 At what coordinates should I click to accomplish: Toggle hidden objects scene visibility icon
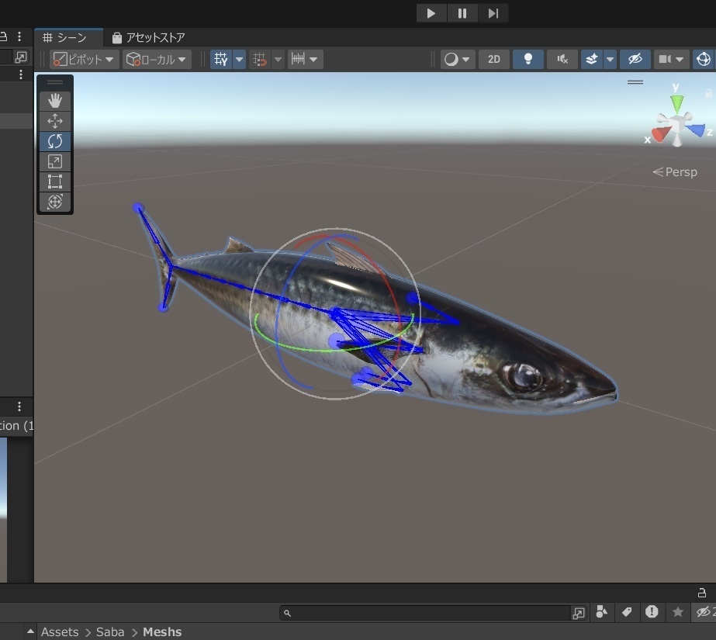tap(635, 59)
